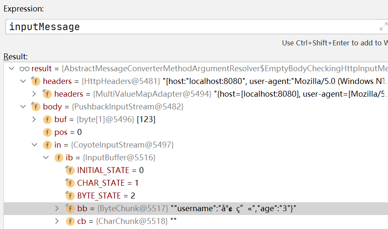The height and width of the screenshot is (229, 388).
Task: Collapse the body PushbackInputStream node
Action: click(x=23, y=107)
